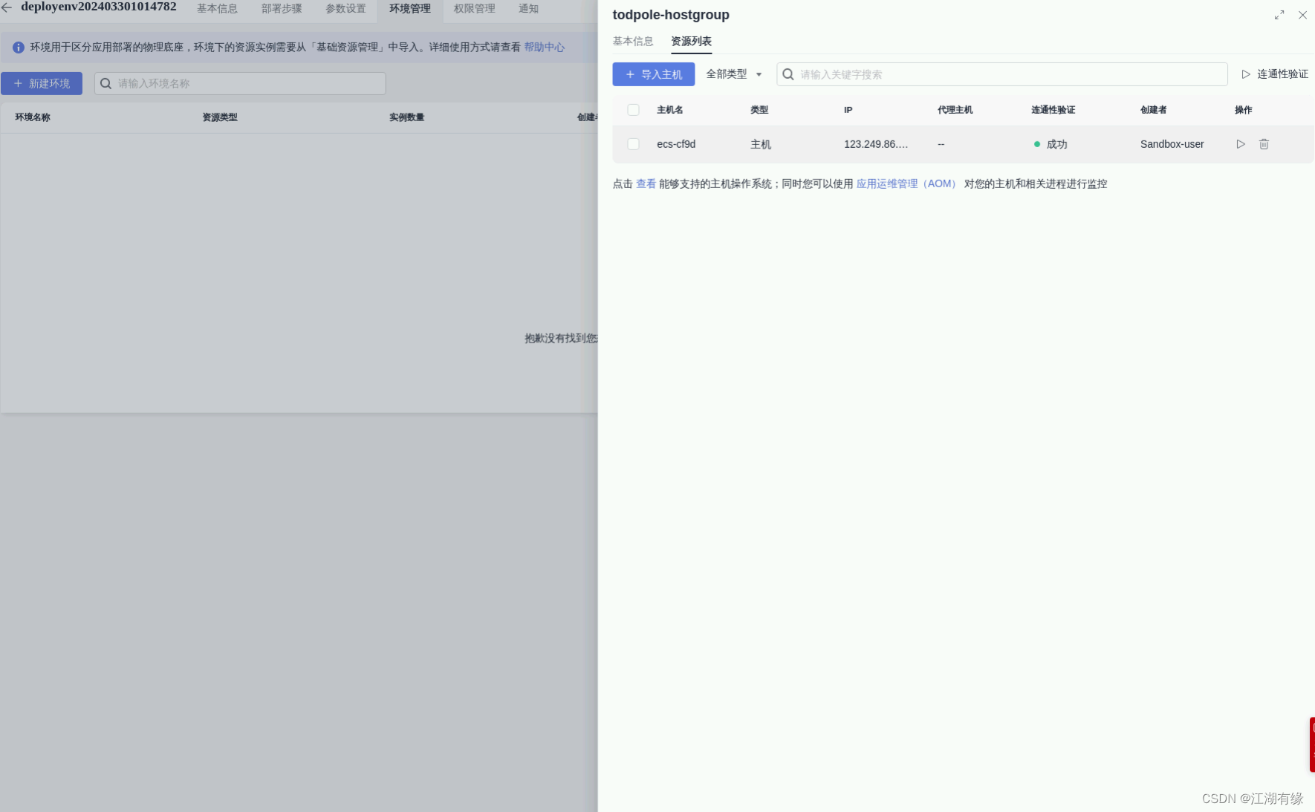
Task: Delete host ecs-cf9d using the trash icon
Action: [x=1263, y=144]
